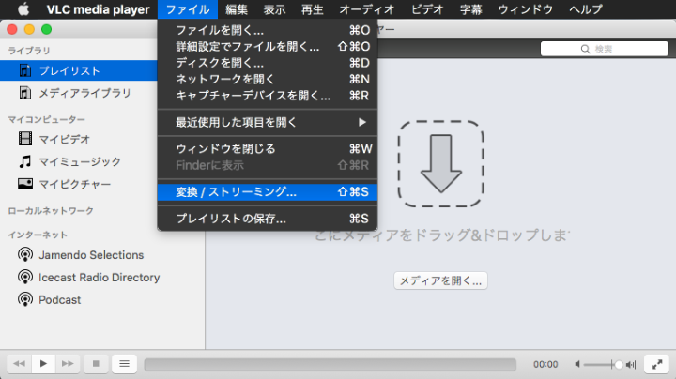The image size is (676, 379).
Task: Click the Icecast Radio Directory icon
Action: click(x=25, y=278)
